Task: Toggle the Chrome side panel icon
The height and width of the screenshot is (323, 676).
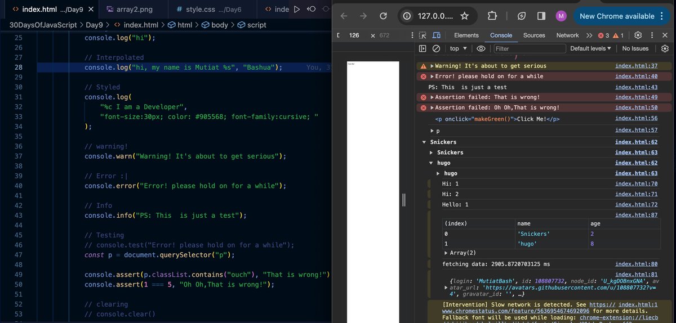Action: click(541, 16)
